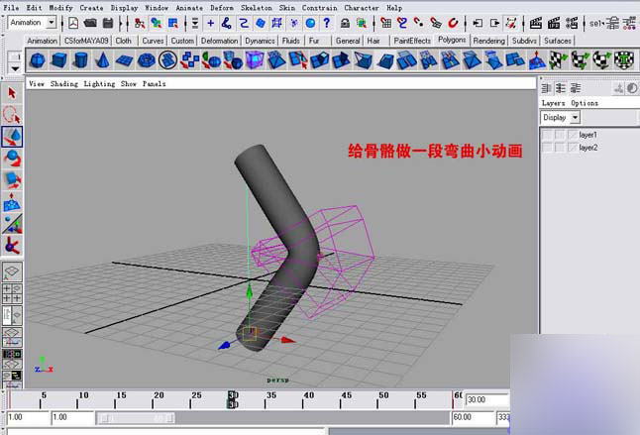The height and width of the screenshot is (435, 640).
Task: Choose the Move tool in toolbox
Action: [x=12, y=137]
